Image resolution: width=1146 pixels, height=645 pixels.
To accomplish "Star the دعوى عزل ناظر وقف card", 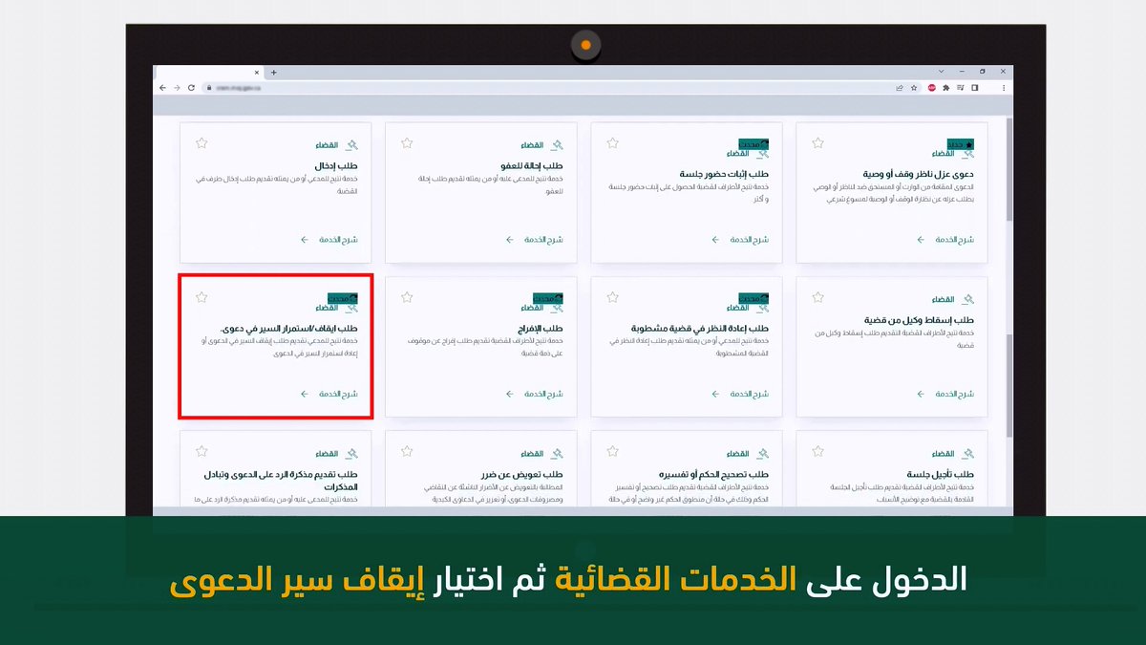I will 817,143.
